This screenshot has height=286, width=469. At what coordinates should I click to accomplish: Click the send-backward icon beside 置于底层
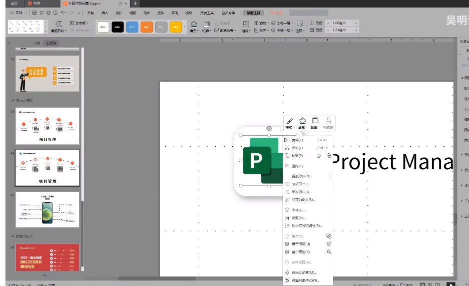pyautogui.click(x=329, y=252)
